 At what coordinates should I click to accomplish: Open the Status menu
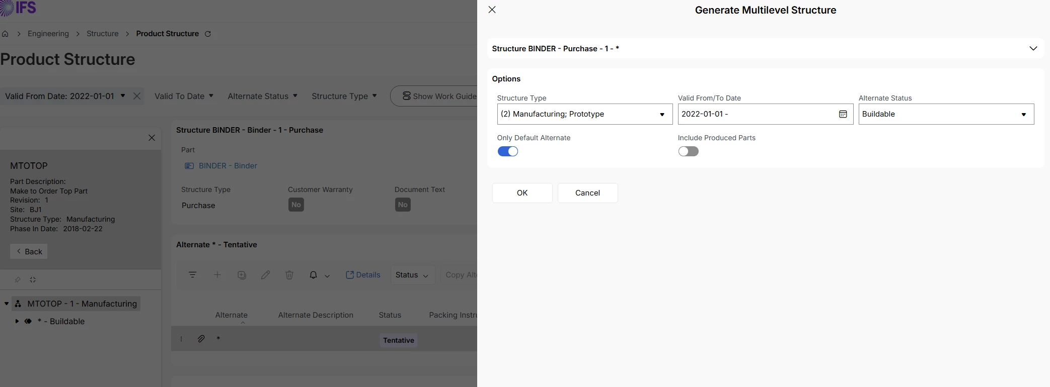(x=412, y=275)
